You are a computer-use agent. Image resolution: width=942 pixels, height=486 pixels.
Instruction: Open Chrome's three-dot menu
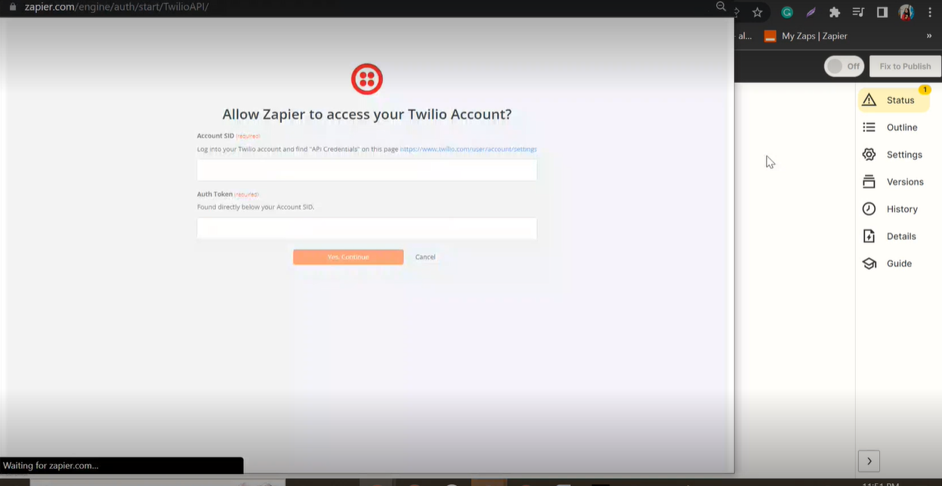(930, 12)
